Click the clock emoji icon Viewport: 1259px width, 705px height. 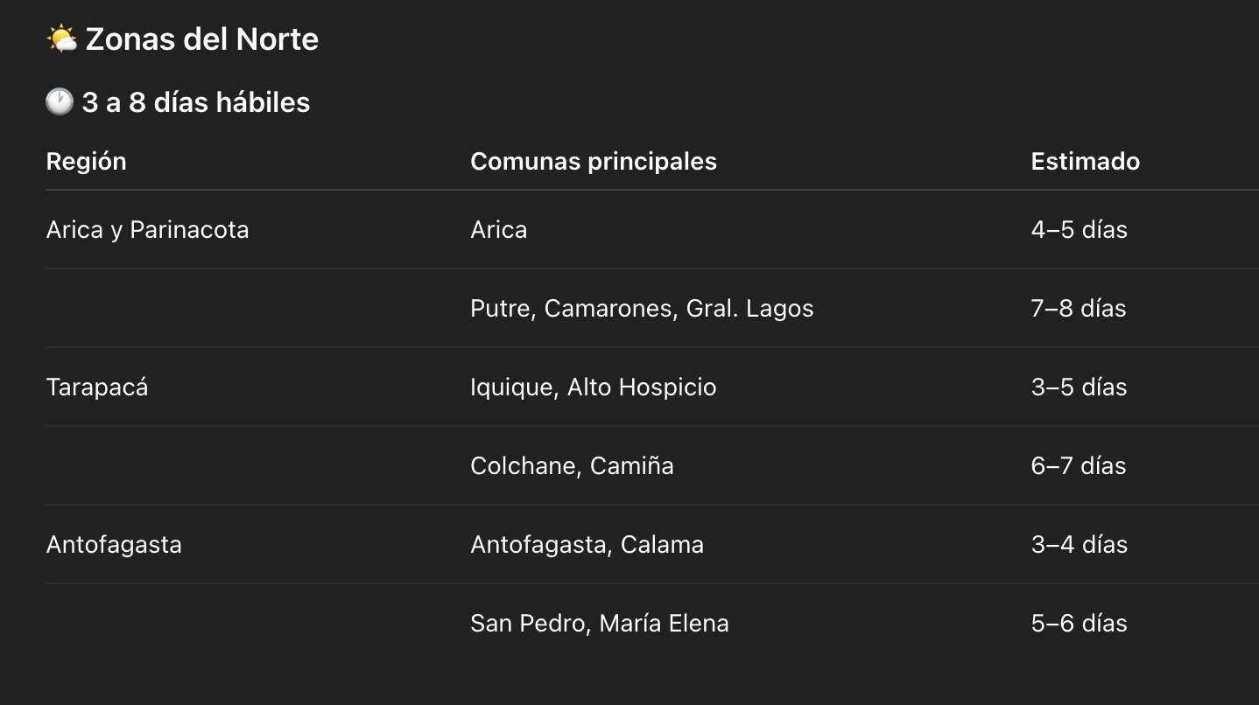(60, 102)
